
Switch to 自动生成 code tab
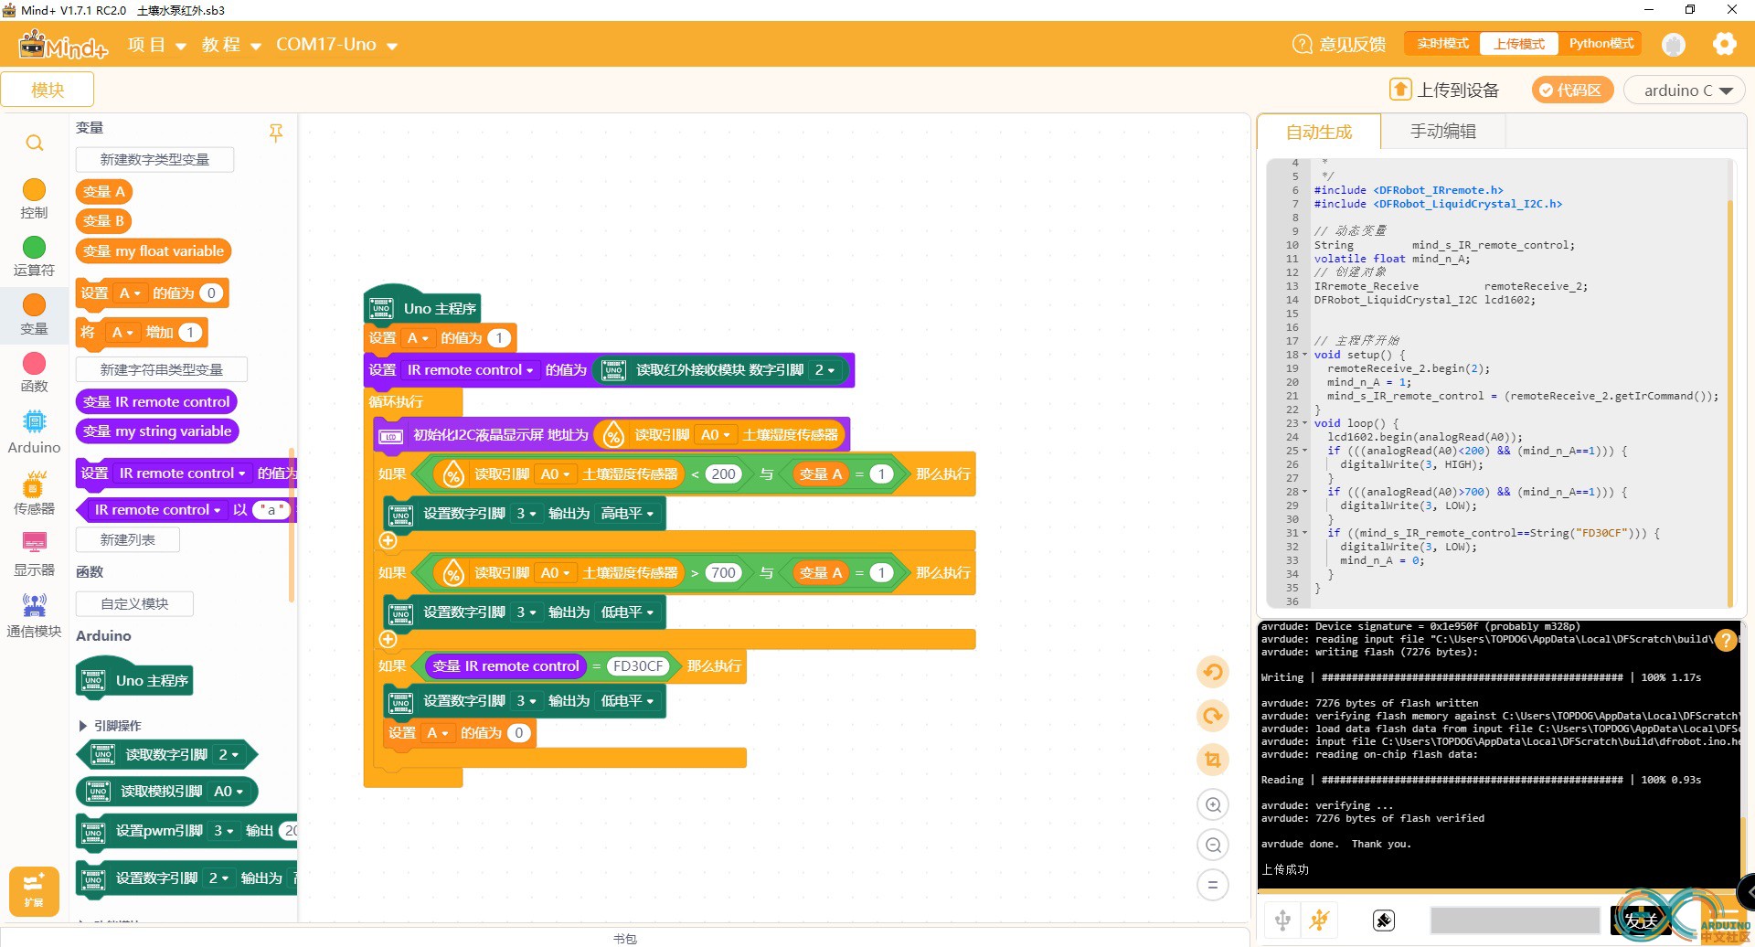pos(1319,132)
